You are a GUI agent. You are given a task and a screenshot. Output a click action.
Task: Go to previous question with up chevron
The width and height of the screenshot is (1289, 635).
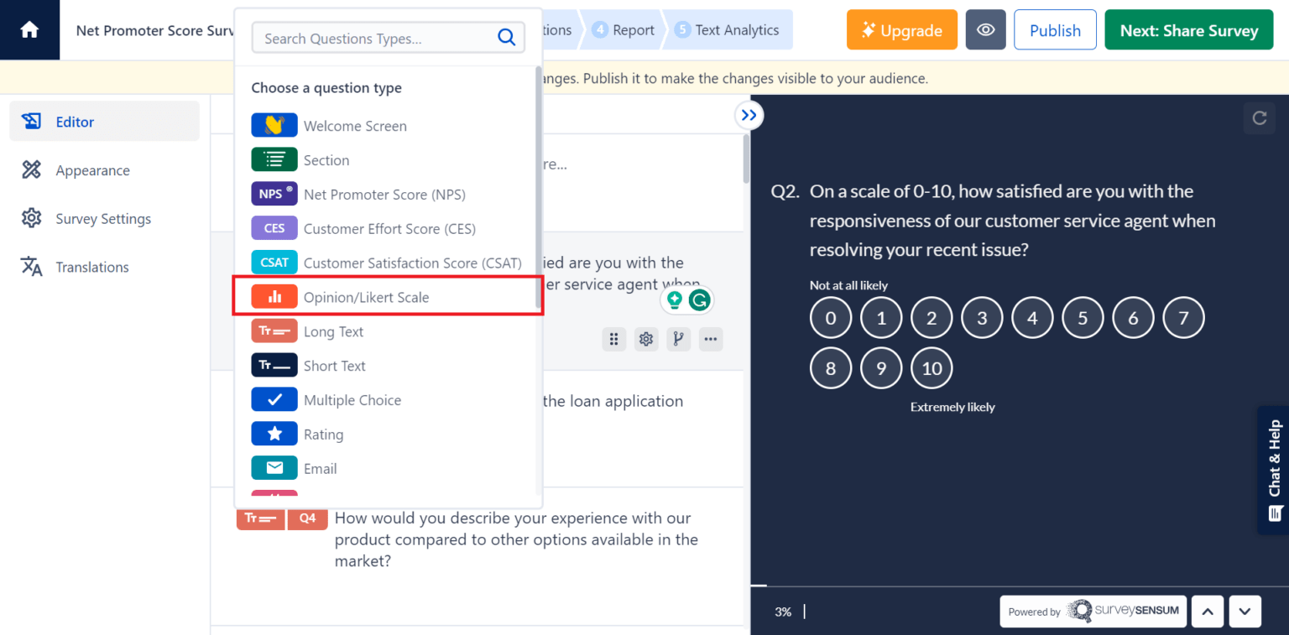1207,611
